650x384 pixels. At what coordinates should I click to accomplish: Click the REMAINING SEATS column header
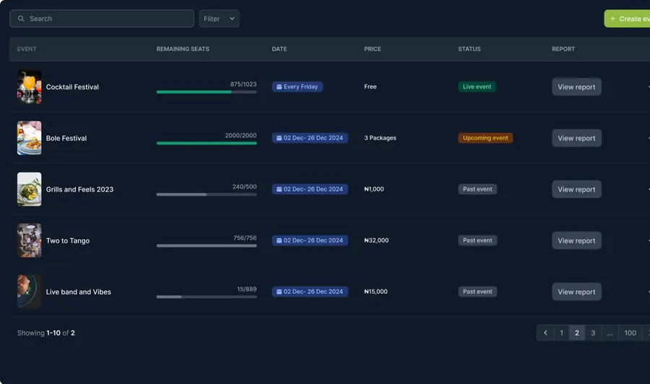click(183, 49)
